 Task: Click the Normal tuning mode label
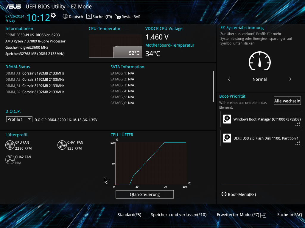pyautogui.click(x=260, y=79)
